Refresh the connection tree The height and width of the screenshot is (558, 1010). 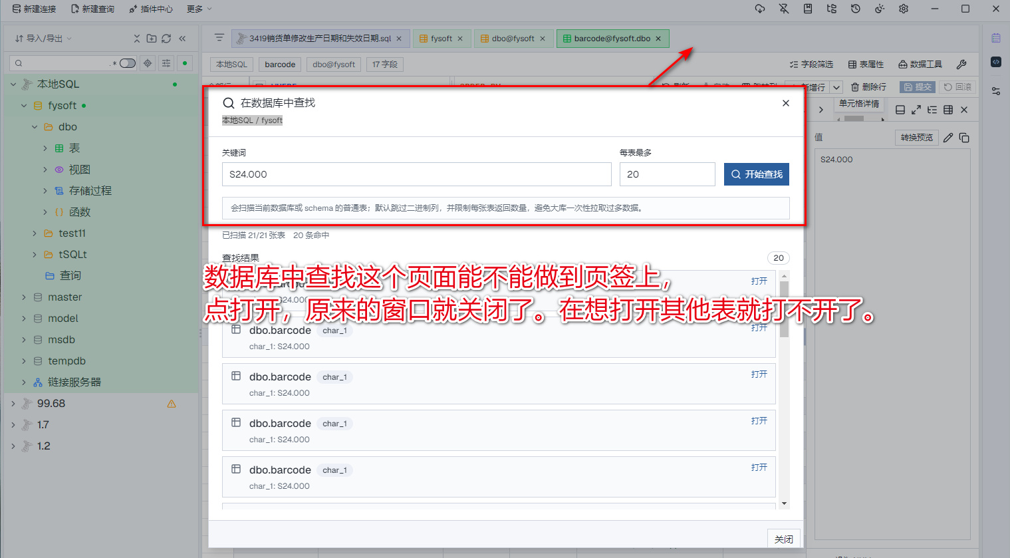coord(166,39)
